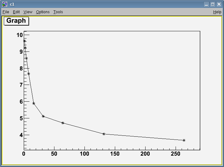Minimize the c1 window
The width and height of the screenshot is (224, 167).
(x=206, y=4)
